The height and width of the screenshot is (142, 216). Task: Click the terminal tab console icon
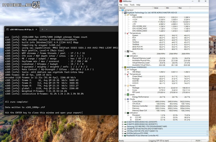(7, 30)
